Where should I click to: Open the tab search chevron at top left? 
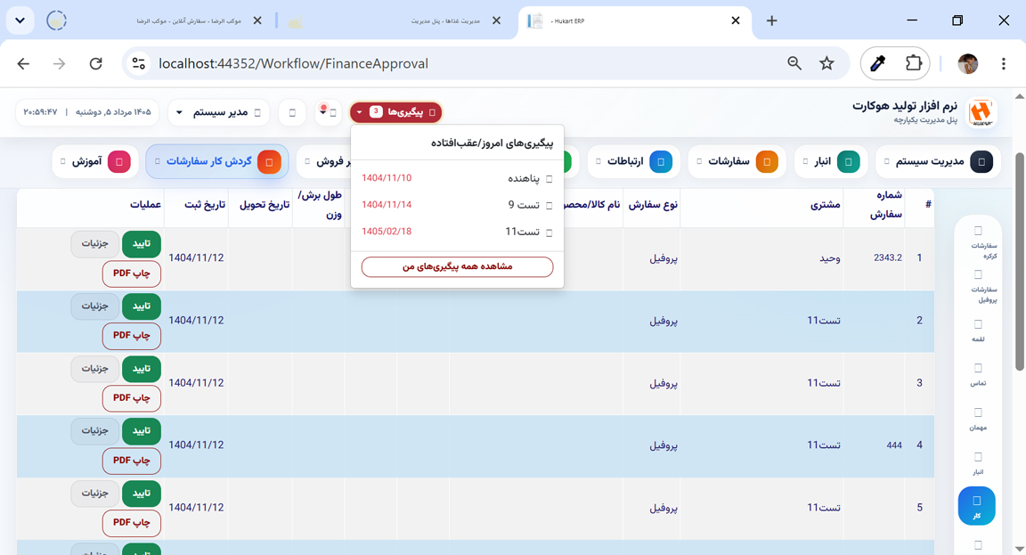[20, 21]
